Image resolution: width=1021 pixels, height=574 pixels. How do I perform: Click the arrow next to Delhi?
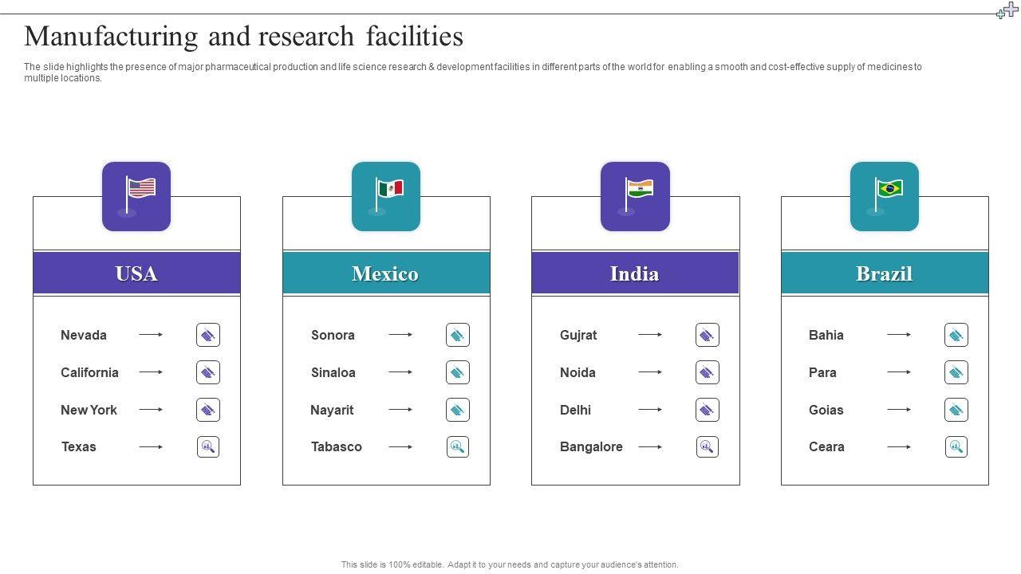click(650, 410)
